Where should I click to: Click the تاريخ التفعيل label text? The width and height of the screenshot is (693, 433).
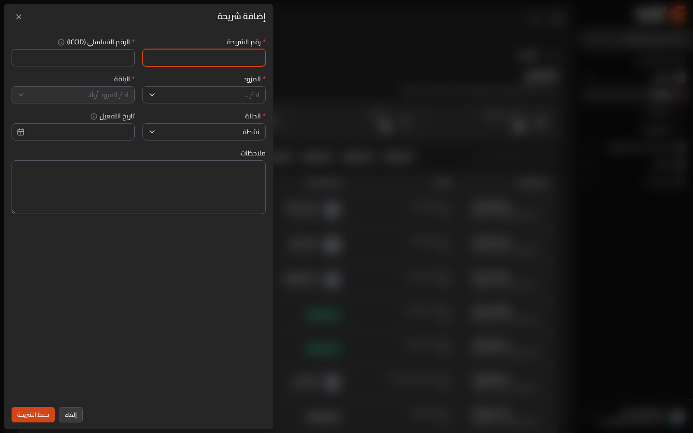(x=117, y=116)
